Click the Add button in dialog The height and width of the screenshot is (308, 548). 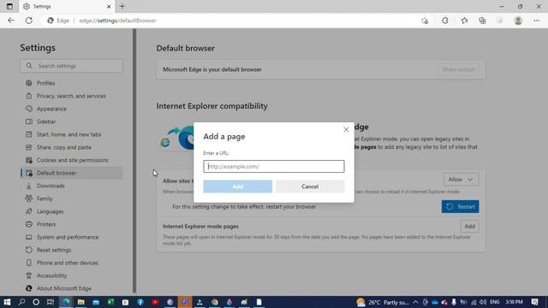click(x=238, y=187)
